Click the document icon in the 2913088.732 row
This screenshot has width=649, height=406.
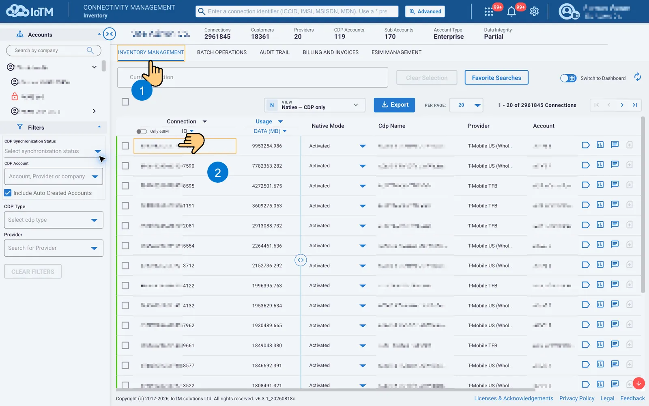click(630, 225)
